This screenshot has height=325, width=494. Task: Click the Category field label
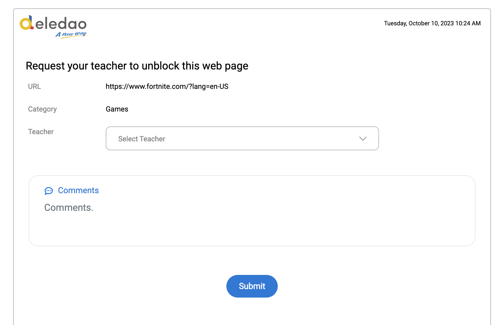click(42, 109)
